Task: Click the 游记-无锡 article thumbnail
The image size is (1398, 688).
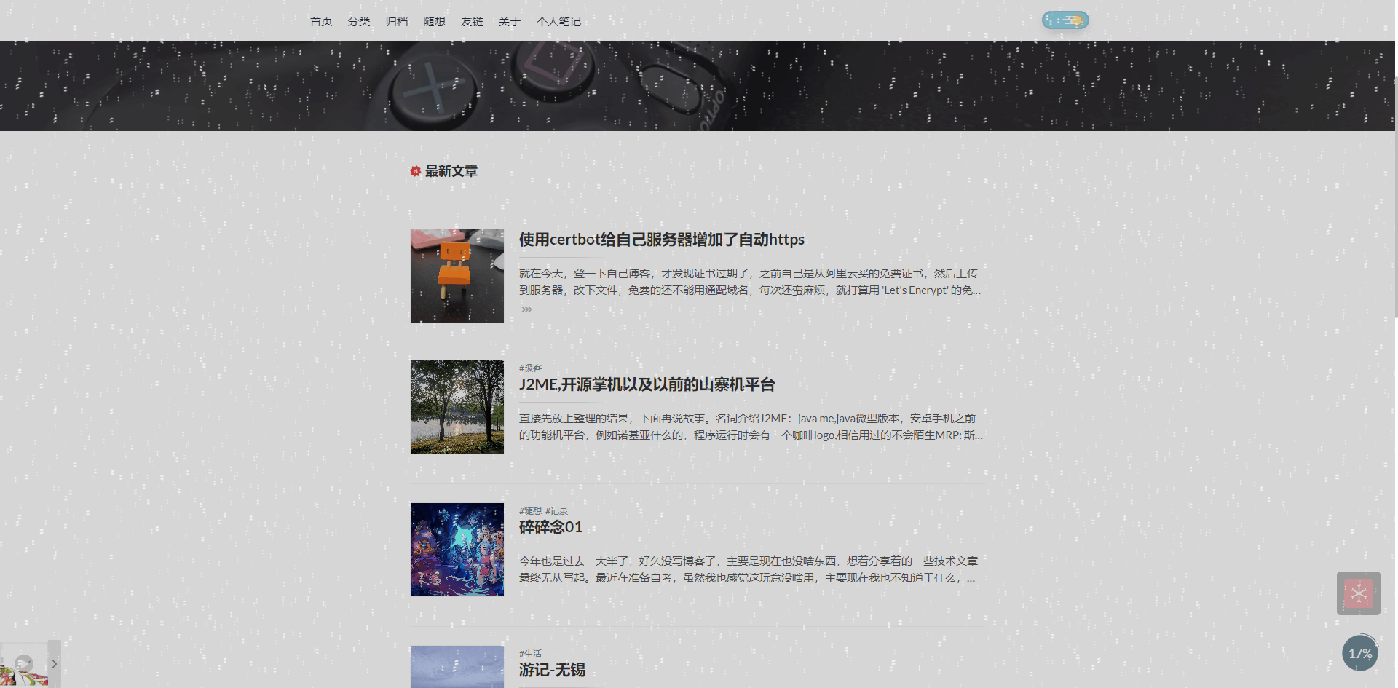Action: (x=457, y=667)
